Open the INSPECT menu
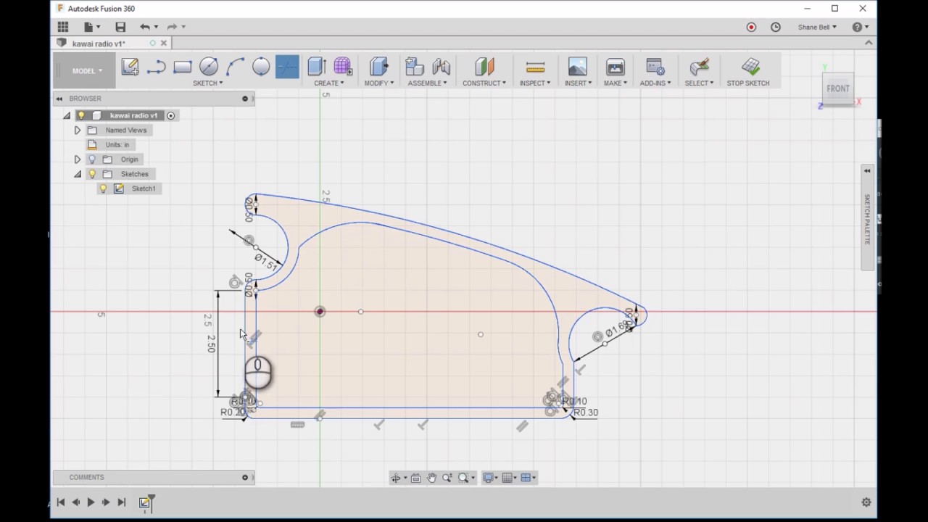This screenshot has height=522, width=928. coord(535,83)
